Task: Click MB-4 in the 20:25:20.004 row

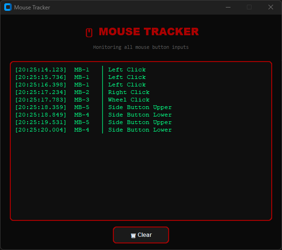Action: click(x=82, y=130)
